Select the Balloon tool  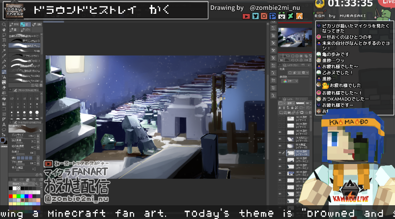[x=4, y=130]
